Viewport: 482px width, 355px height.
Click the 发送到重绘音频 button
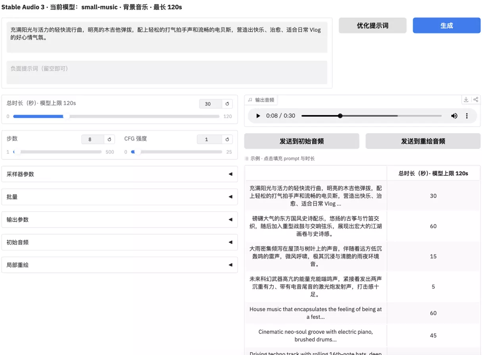[x=423, y=141]
